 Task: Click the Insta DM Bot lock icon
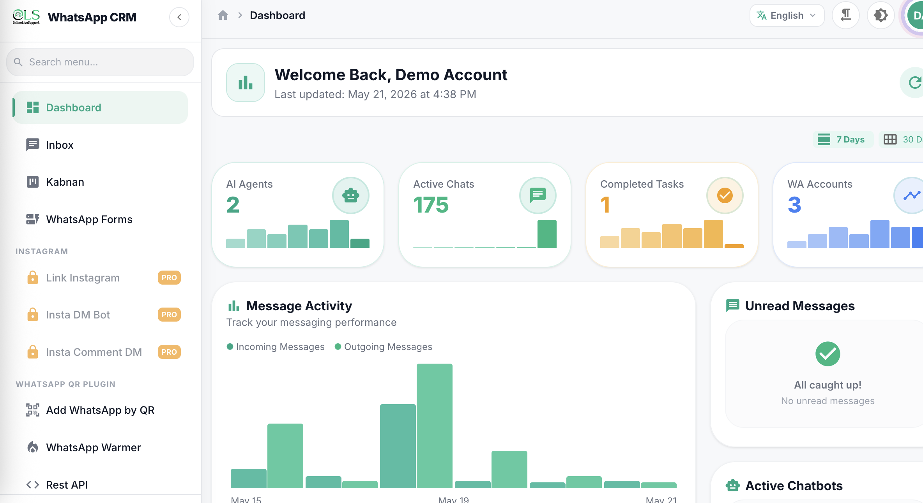33,315
